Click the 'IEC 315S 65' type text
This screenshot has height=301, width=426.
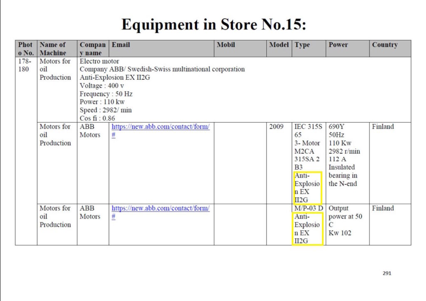pyautogui.click(x=308, y=131)
